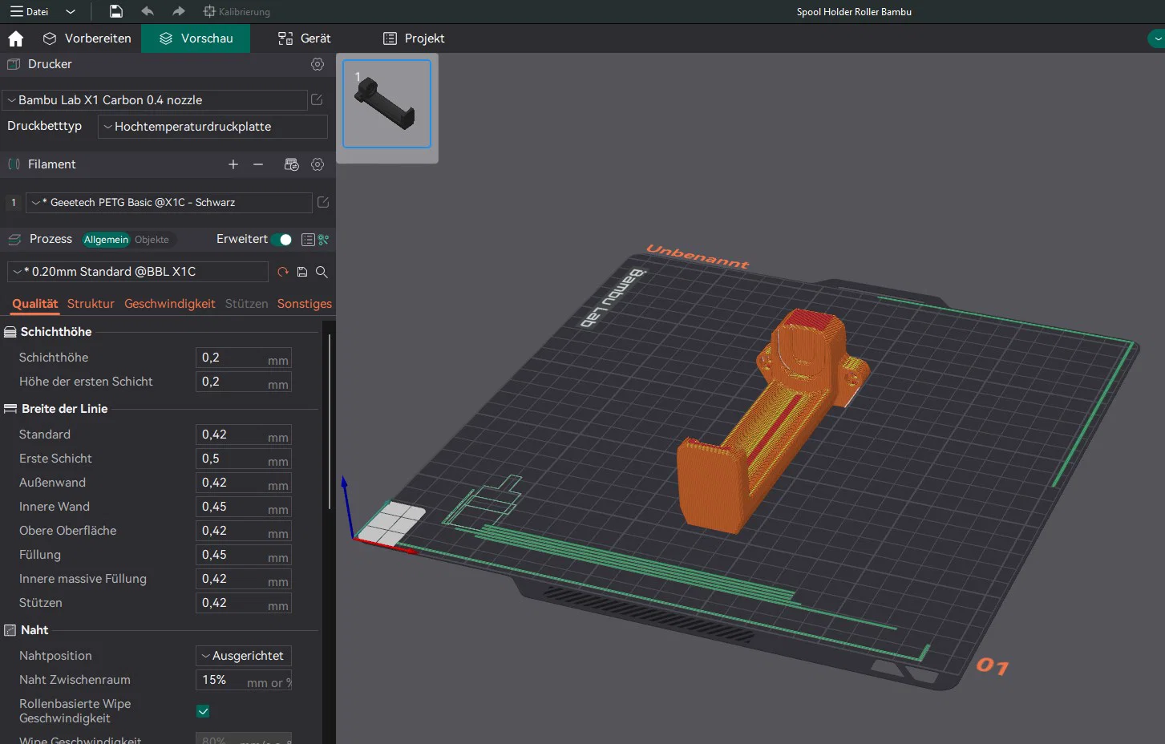Toggle the Erweitert advanced mode switch

point(281,240)
